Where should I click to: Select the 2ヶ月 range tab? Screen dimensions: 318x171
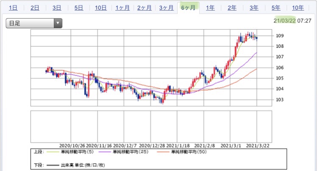click(x=144, y=8)
